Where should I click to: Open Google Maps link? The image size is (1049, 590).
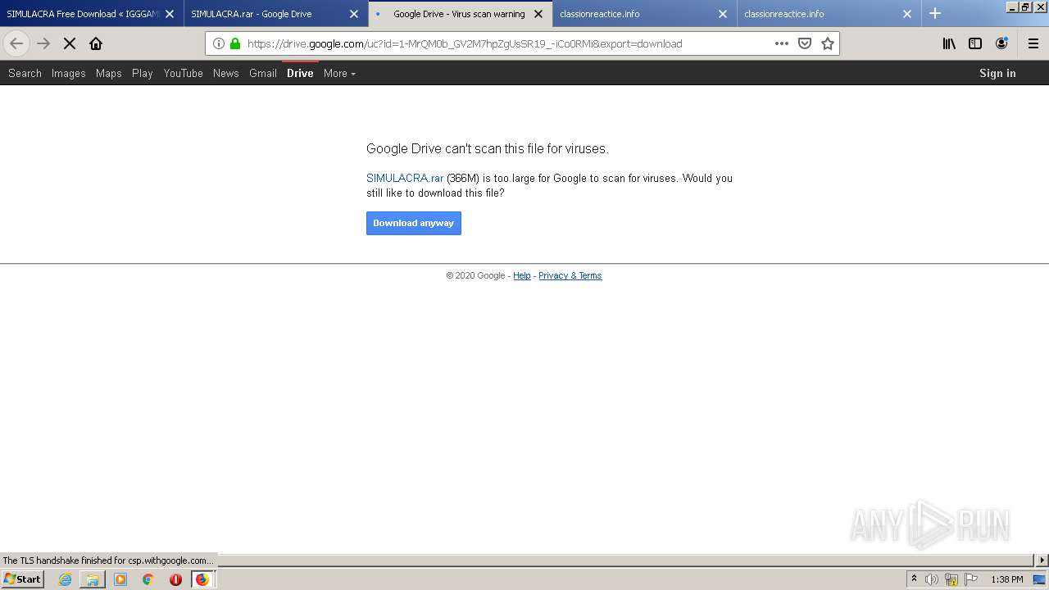tap(109, 73)
